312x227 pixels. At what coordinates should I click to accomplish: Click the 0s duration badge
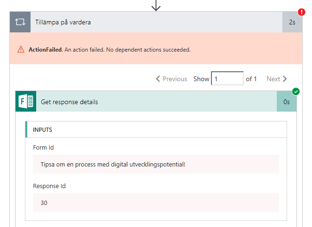coord(287,102)
